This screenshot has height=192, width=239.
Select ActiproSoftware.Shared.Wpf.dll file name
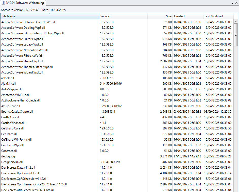[x=22, y=61]
